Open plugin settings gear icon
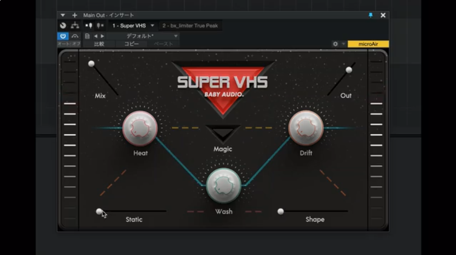The width and height of the screenshot is (456, 255). coord(335,44)
